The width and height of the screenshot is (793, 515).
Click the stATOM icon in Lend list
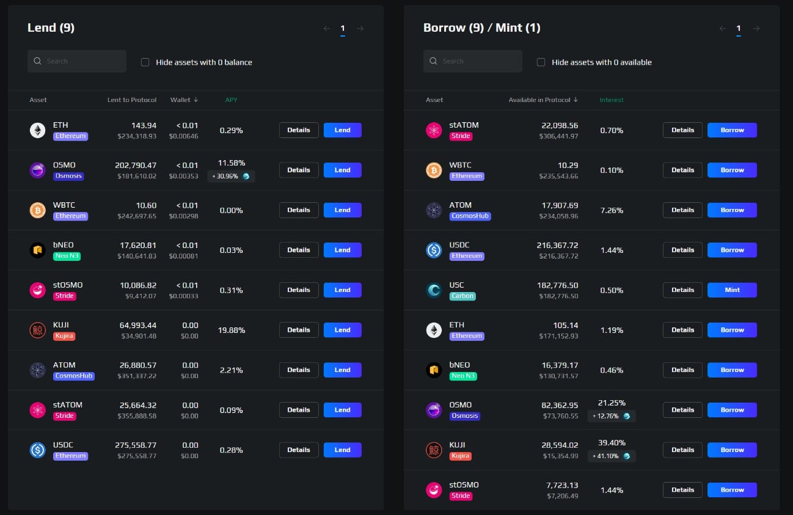[x=38, y=410]
